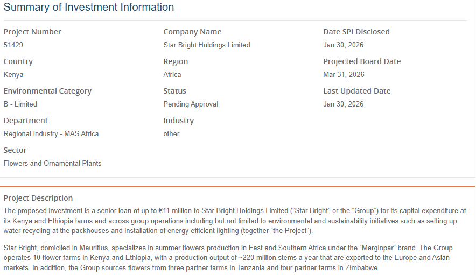The height and width of the screenshot is (275, 476).
Task: Select the Pending Approval status text
Action: (x=191, y=104)
